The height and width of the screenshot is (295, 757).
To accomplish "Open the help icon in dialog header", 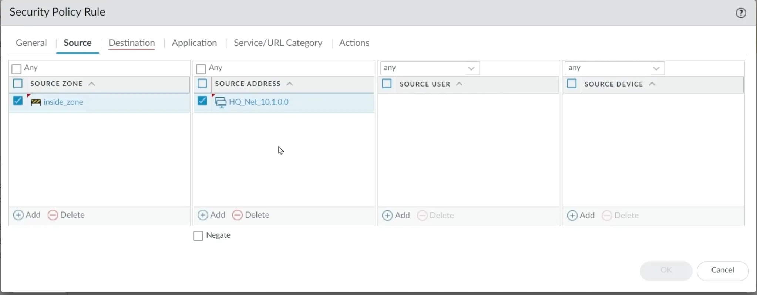I will click(740, 13).
